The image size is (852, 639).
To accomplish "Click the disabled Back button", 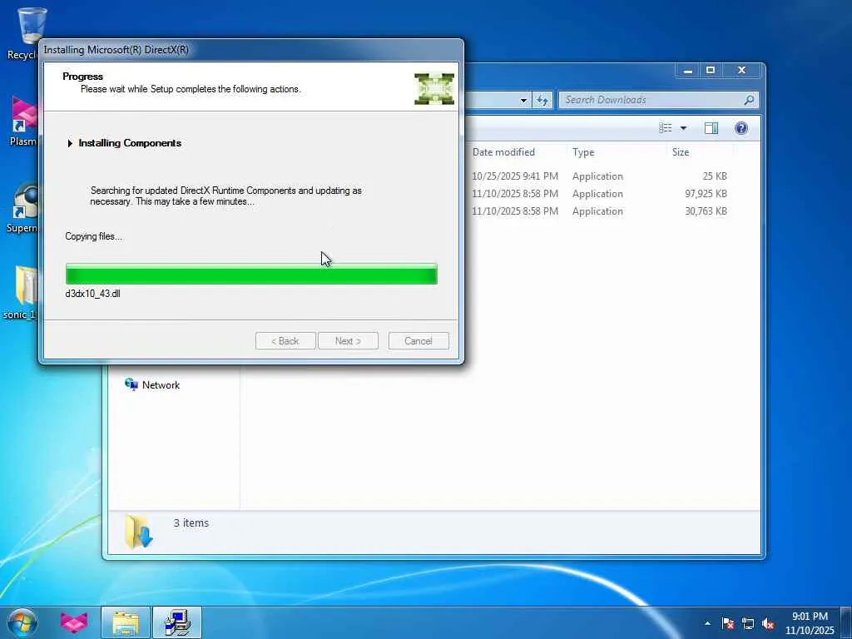I will pos(285,340).
